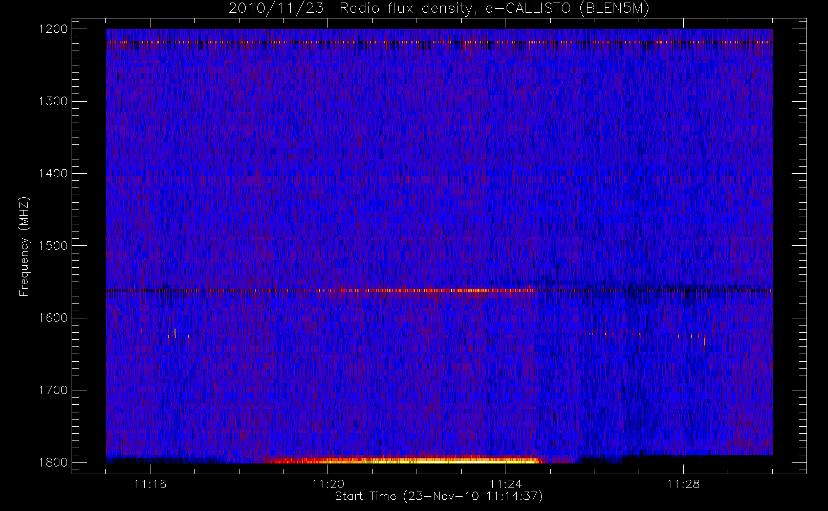Click the Frequency (MHz) axis label

point(24,246)
